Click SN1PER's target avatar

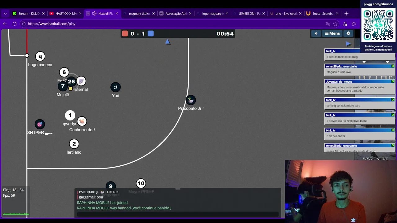40,125
